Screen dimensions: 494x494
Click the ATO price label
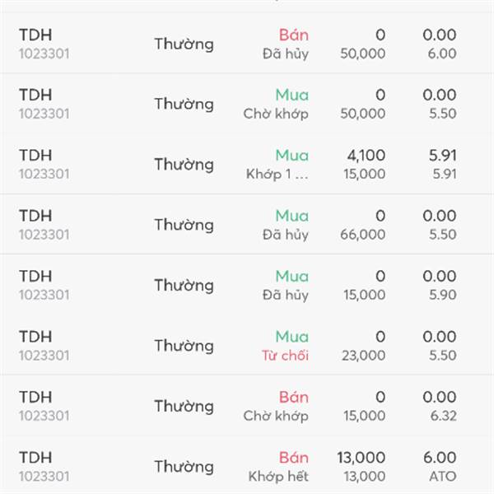coord(443,477)
